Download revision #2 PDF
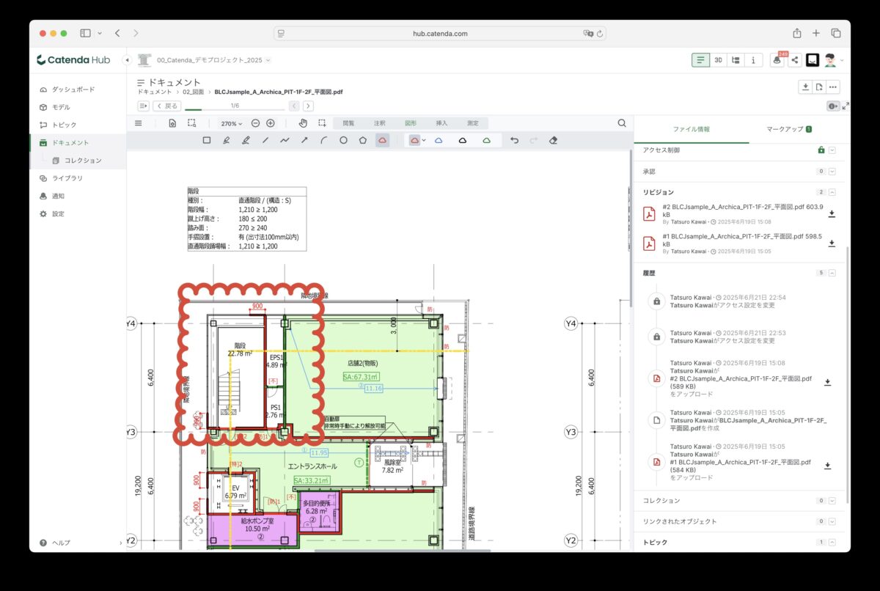 [x=832, y=214]
